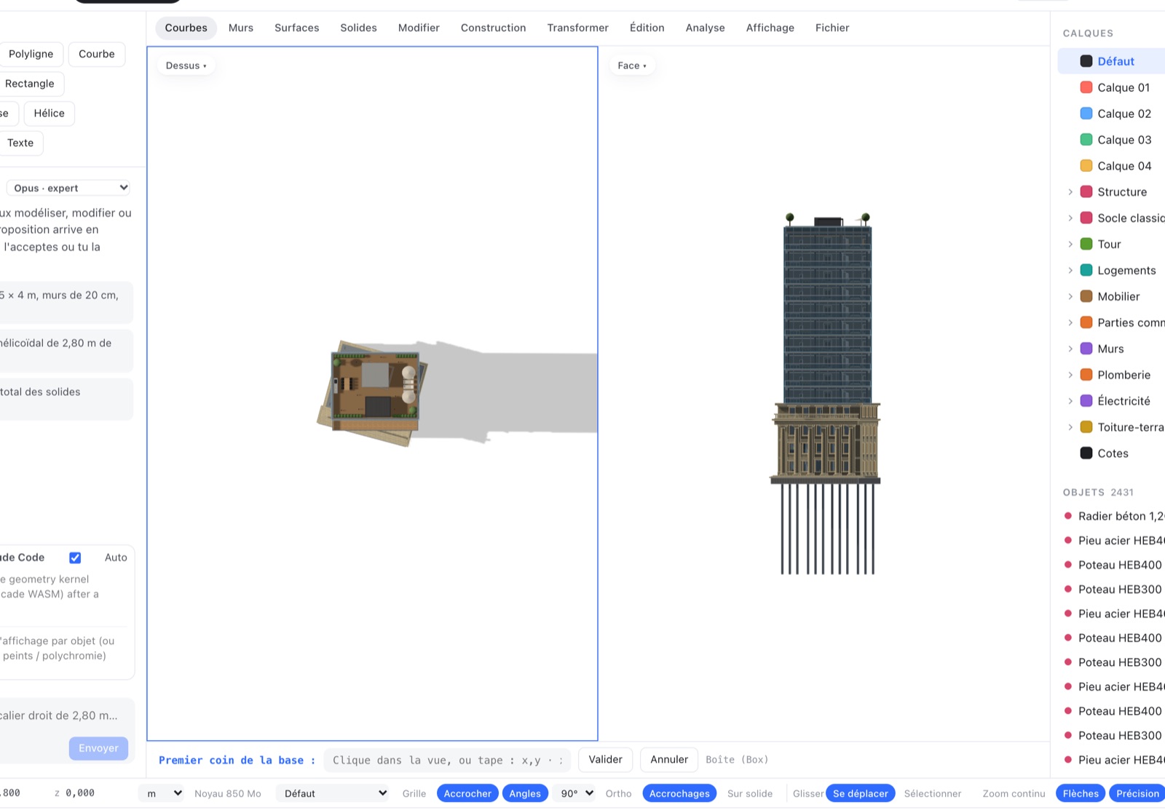Click the Calque 03 green color swatch
This screenshot has width=1165, height=810.
[x=1086, y=140]
